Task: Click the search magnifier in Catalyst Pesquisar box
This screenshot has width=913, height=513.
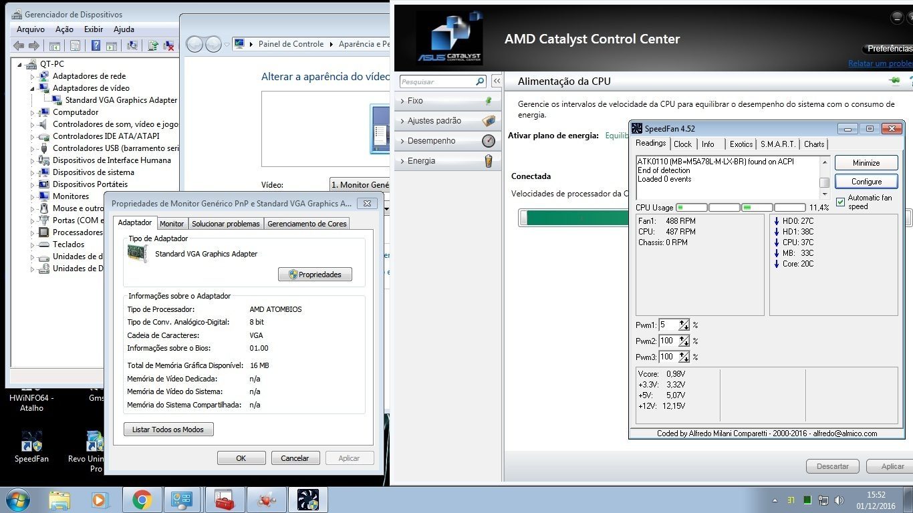Action: tap(479, 81)
